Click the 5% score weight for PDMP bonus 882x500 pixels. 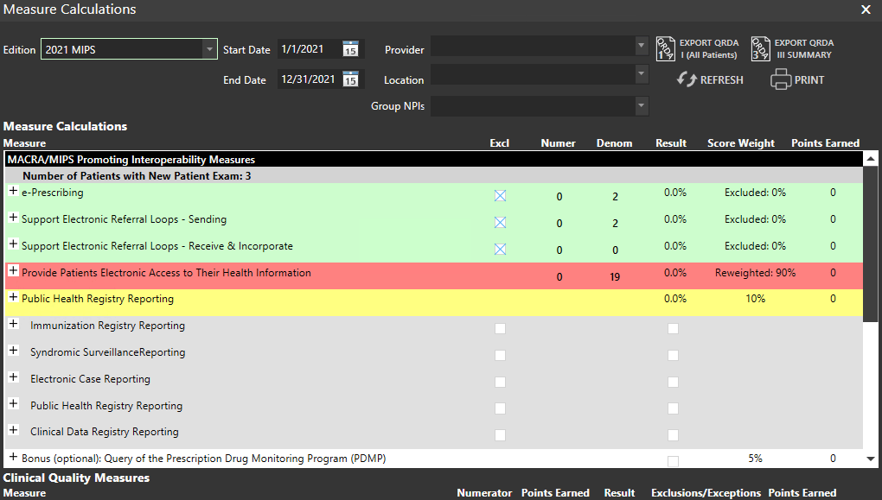(756, 459)
